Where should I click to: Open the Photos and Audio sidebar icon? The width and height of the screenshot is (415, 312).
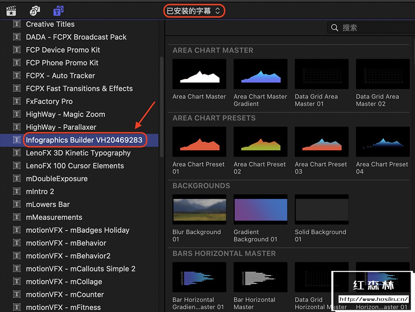(35, 11)
